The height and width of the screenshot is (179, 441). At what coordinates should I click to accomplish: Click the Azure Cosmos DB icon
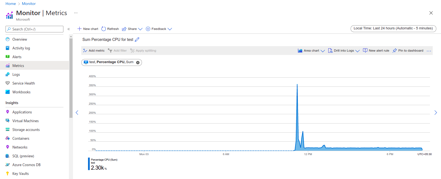click(8, 165)
